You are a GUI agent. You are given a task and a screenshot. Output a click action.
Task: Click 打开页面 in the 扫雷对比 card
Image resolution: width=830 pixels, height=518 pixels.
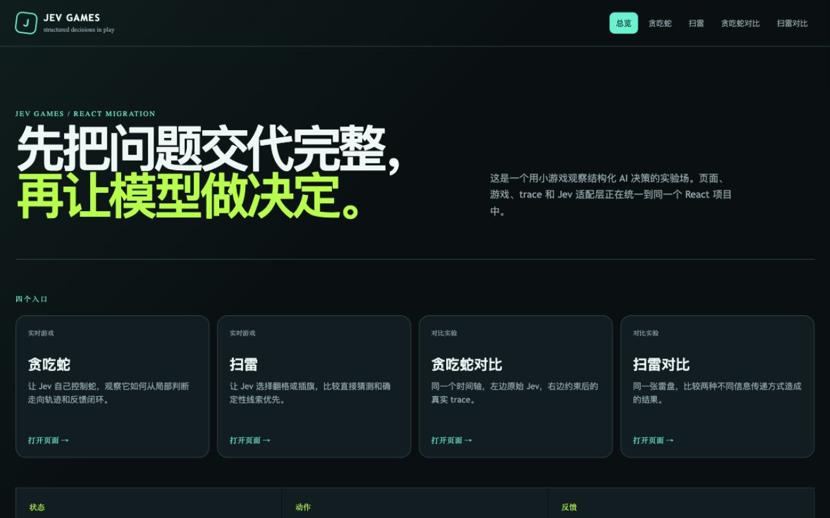coord(654,440)
